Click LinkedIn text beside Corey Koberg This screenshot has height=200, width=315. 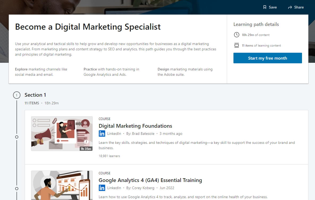pyautogui.click(x=114, y=188)
